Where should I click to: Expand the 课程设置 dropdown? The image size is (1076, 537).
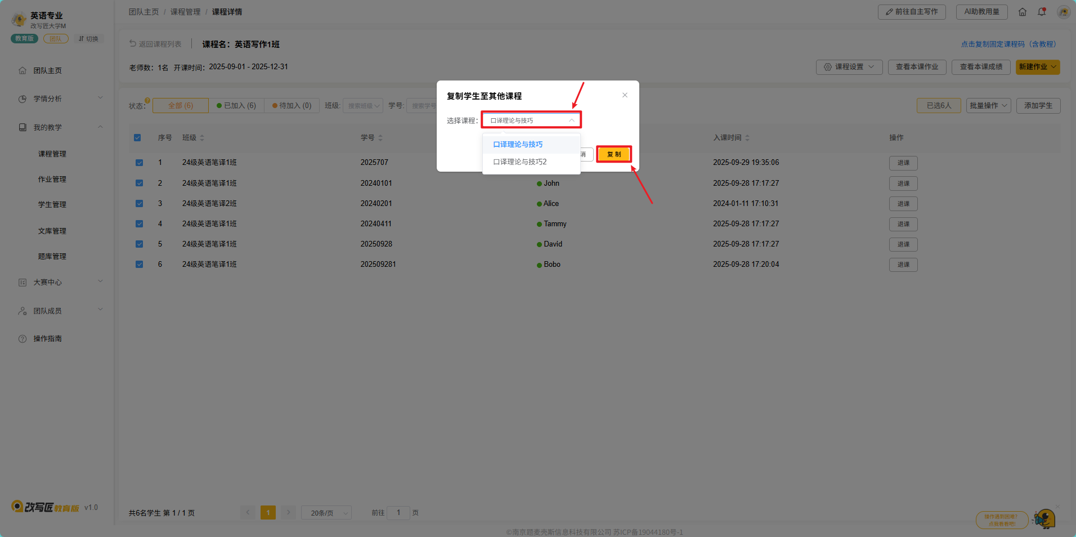[x=849, y=67]
